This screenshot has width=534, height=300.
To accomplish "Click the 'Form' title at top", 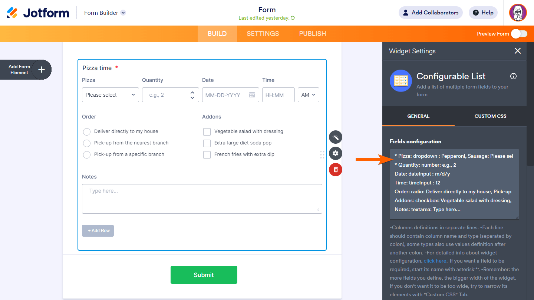I will 267,10.
